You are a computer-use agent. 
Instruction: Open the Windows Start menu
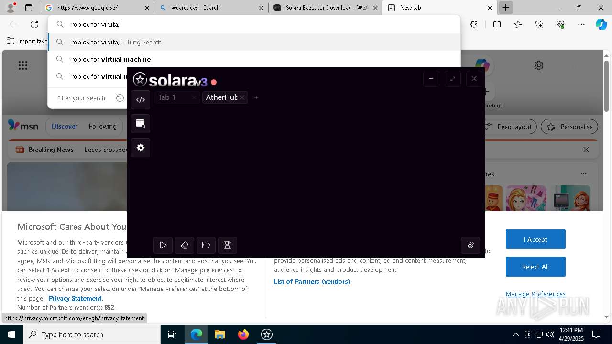[11, 334]
